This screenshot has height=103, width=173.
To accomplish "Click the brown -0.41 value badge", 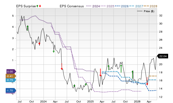I will (x=11, y=76).
